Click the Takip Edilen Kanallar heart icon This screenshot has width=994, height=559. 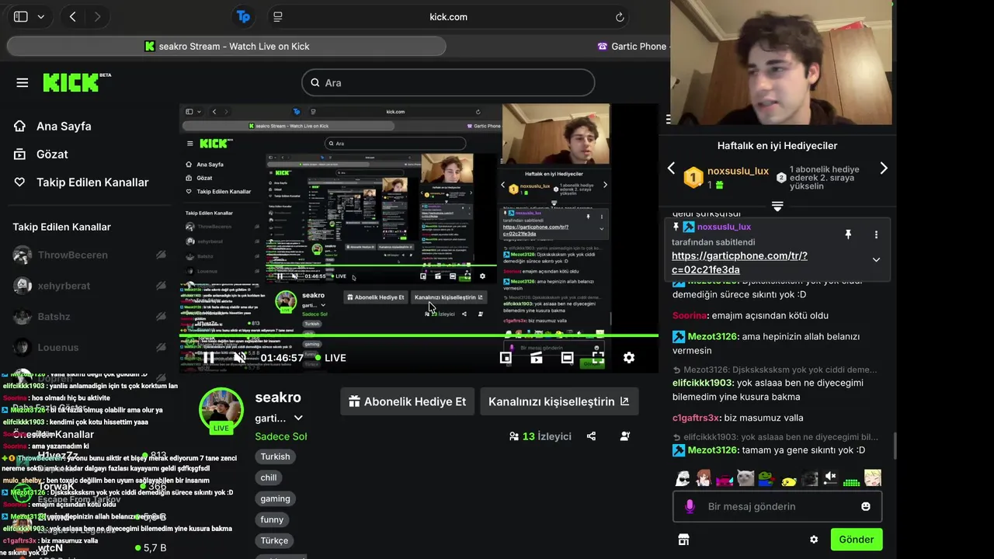(x=20, y=182)
